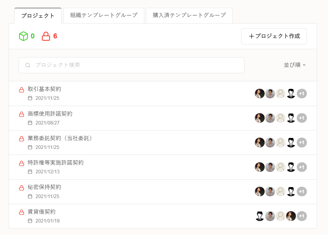Click the lock icon beside 取引基本契約

(21, 90)
